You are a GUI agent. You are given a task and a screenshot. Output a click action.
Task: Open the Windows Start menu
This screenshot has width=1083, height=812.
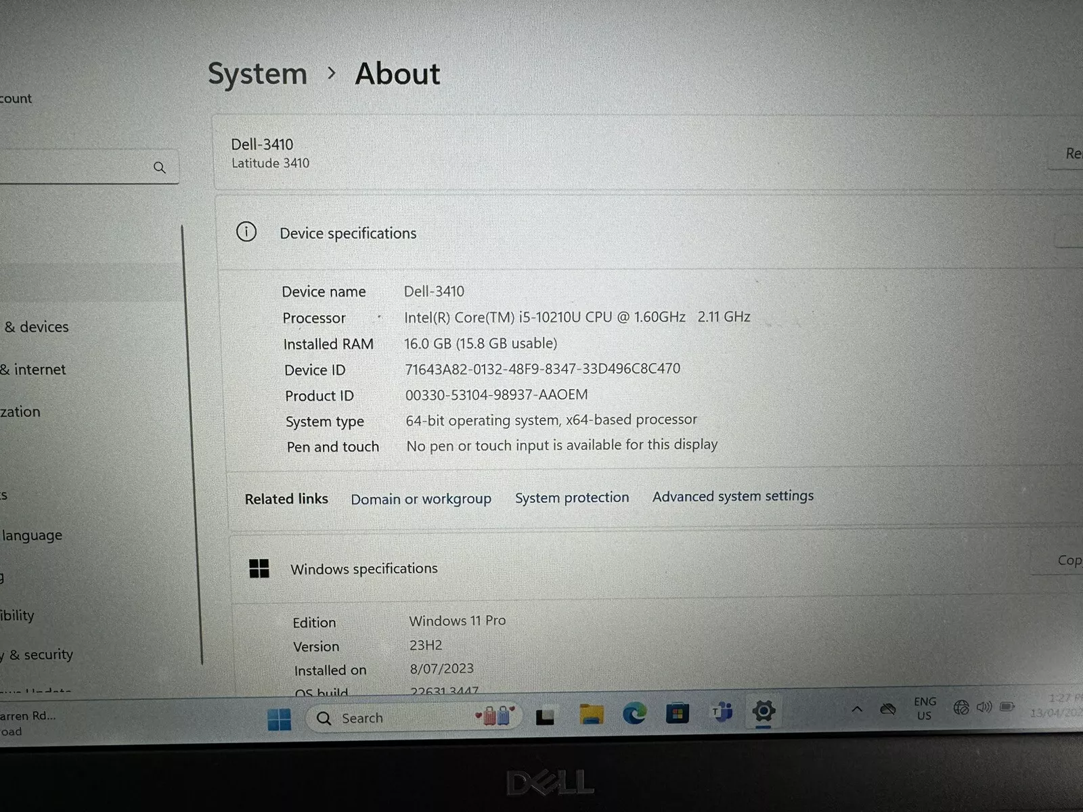(279, 719)
